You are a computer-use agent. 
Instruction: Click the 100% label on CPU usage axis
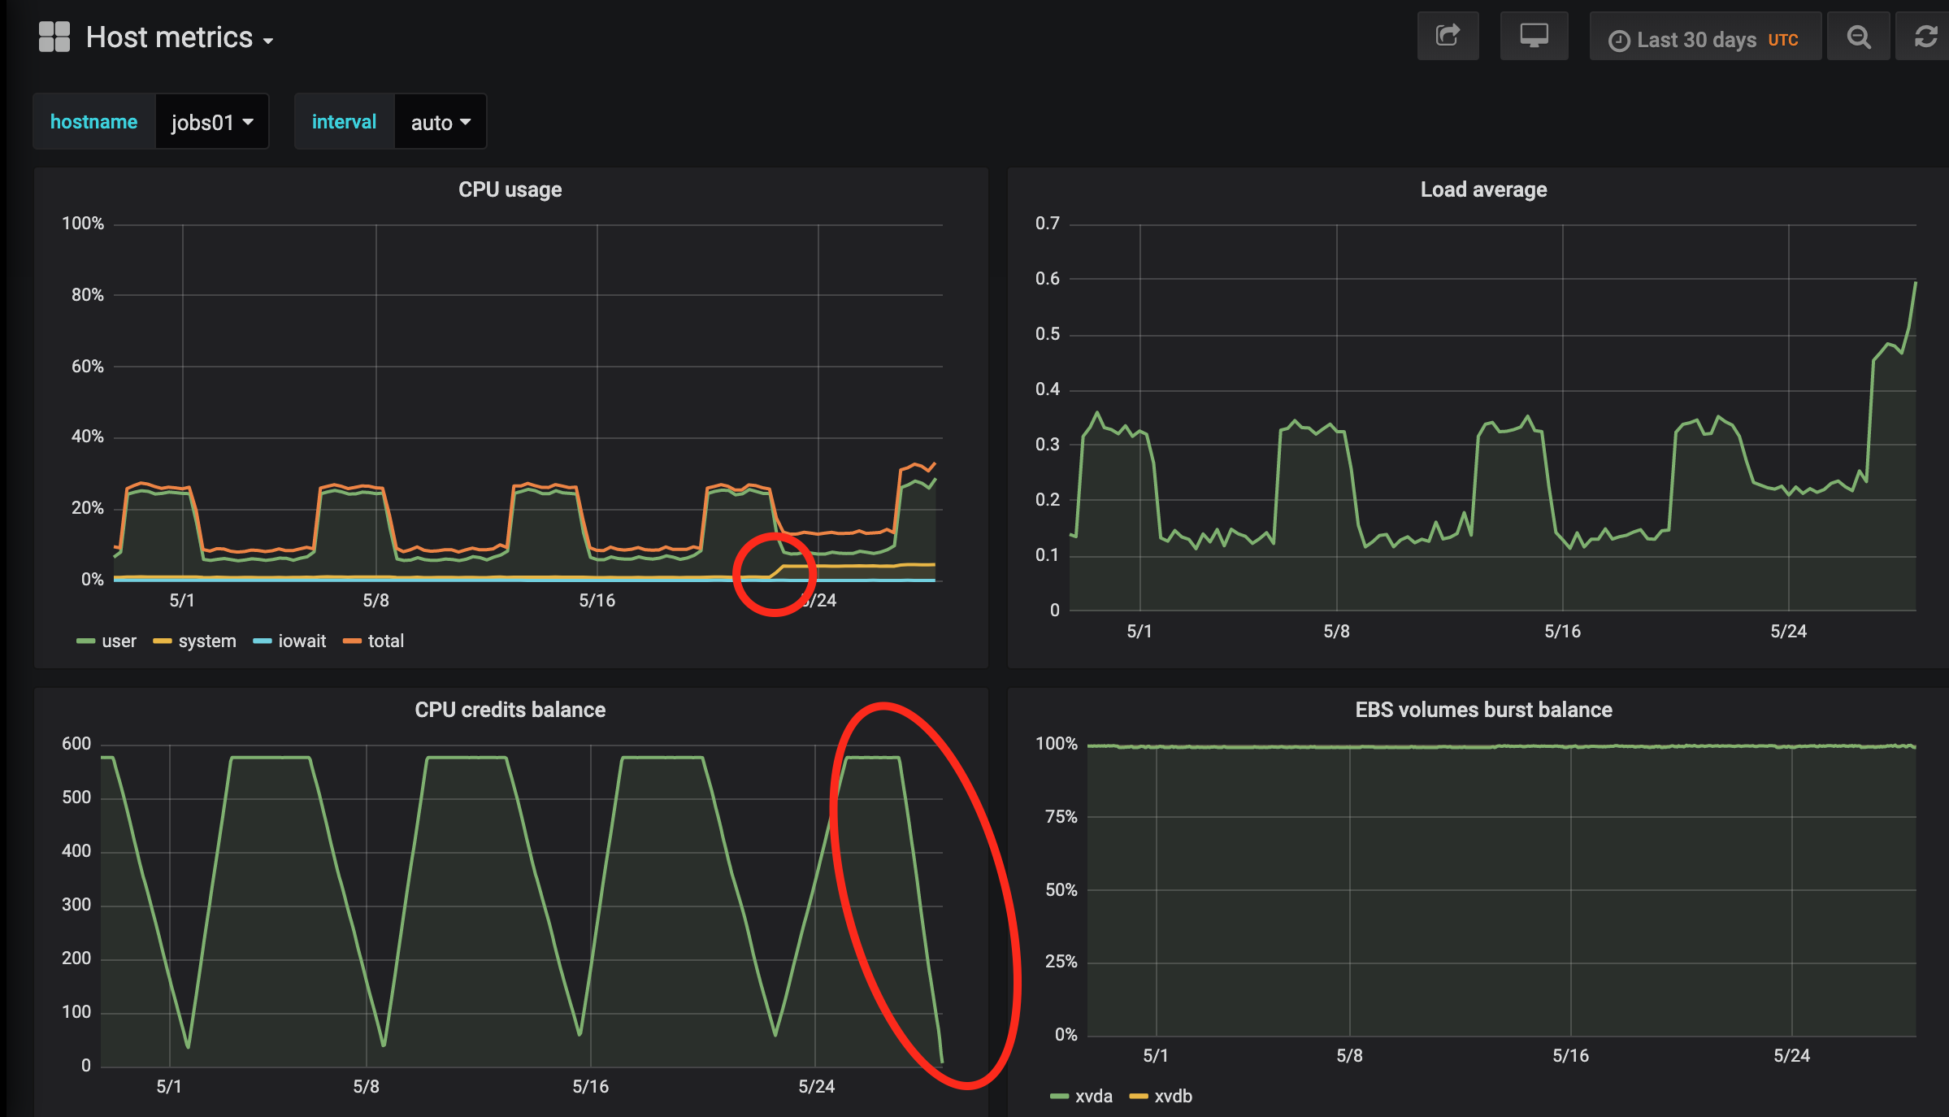[x=83, y=224]
